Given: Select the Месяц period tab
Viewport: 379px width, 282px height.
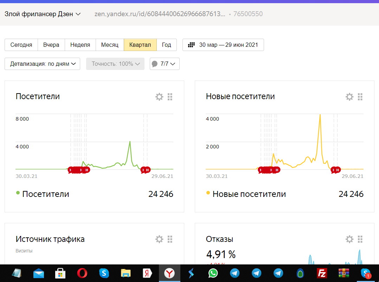Looking at the screenshot, I should [110, 45].
